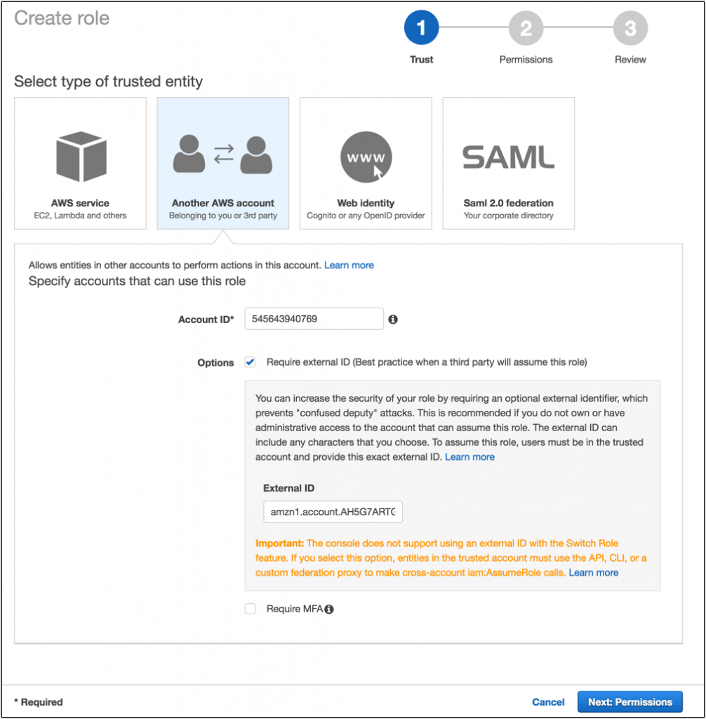
Task: Open Learn more link in Important warning
Action: click(593, 572)
